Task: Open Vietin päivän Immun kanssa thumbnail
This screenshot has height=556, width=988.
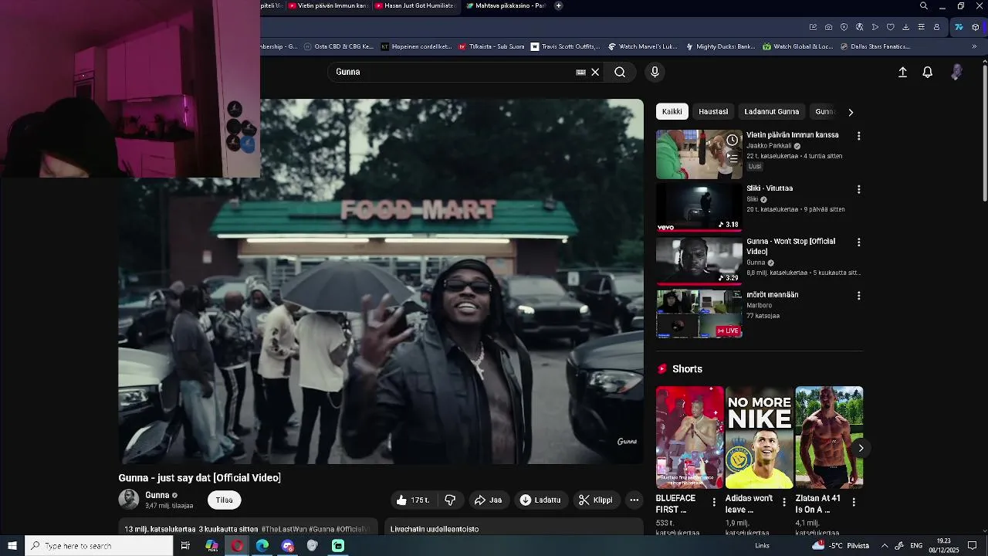Action: point(699,154)
